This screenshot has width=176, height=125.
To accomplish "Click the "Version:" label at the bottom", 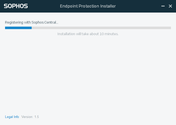I will (27, 117).
